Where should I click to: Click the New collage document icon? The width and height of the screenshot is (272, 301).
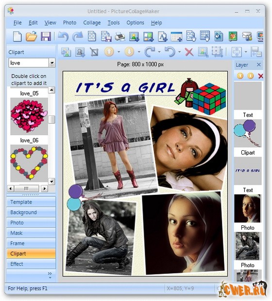point(17,36)
